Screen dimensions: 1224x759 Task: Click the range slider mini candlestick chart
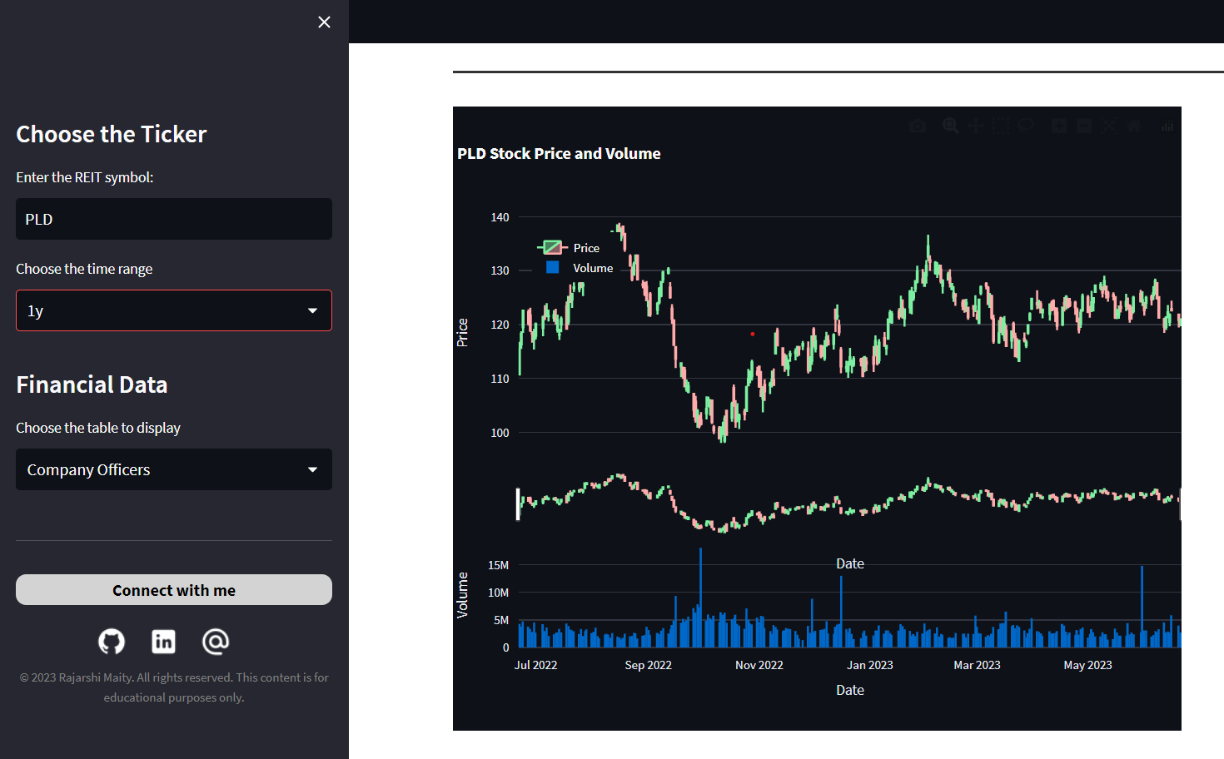click(x=849, y=504)
